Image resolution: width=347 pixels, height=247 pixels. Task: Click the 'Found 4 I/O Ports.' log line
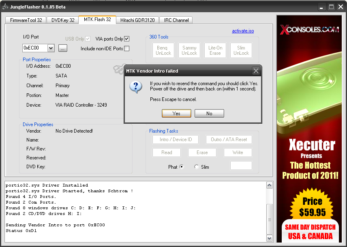(x=31, y=197)
